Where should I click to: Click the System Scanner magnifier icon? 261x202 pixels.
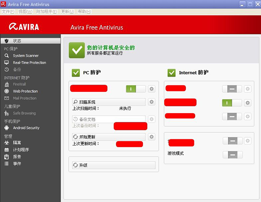pos(7,55)
